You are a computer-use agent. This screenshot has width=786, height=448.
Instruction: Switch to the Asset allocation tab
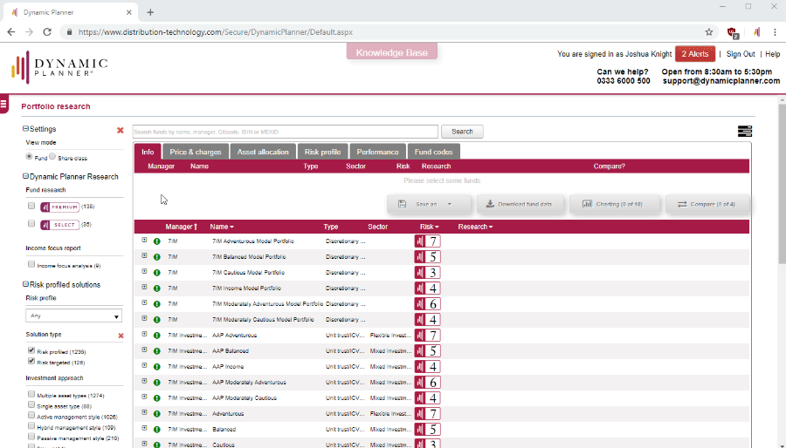pyautogui.click(x=263, y=152)
